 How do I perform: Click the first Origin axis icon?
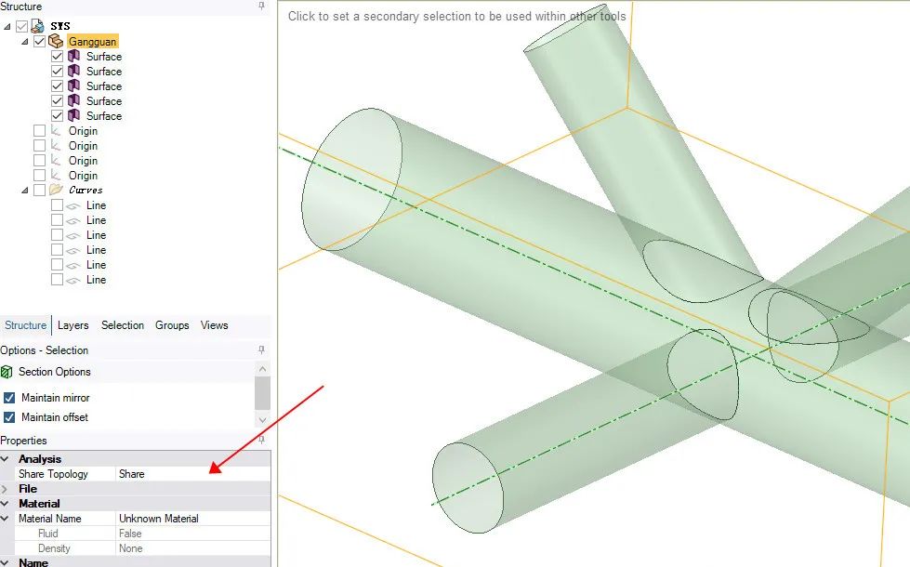56,130
